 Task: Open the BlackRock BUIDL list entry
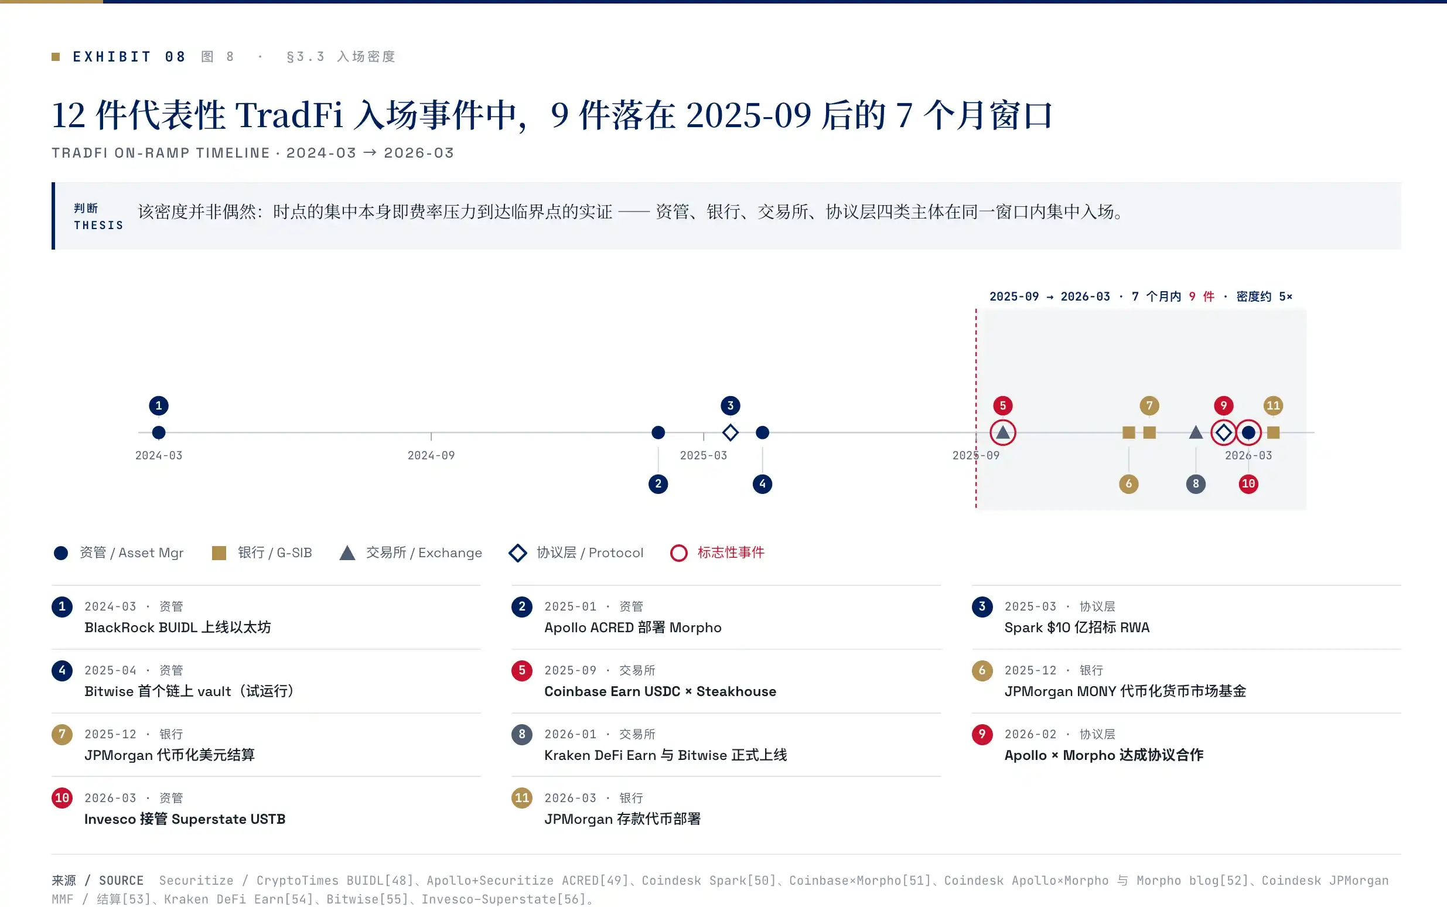[x=266, y=618]
